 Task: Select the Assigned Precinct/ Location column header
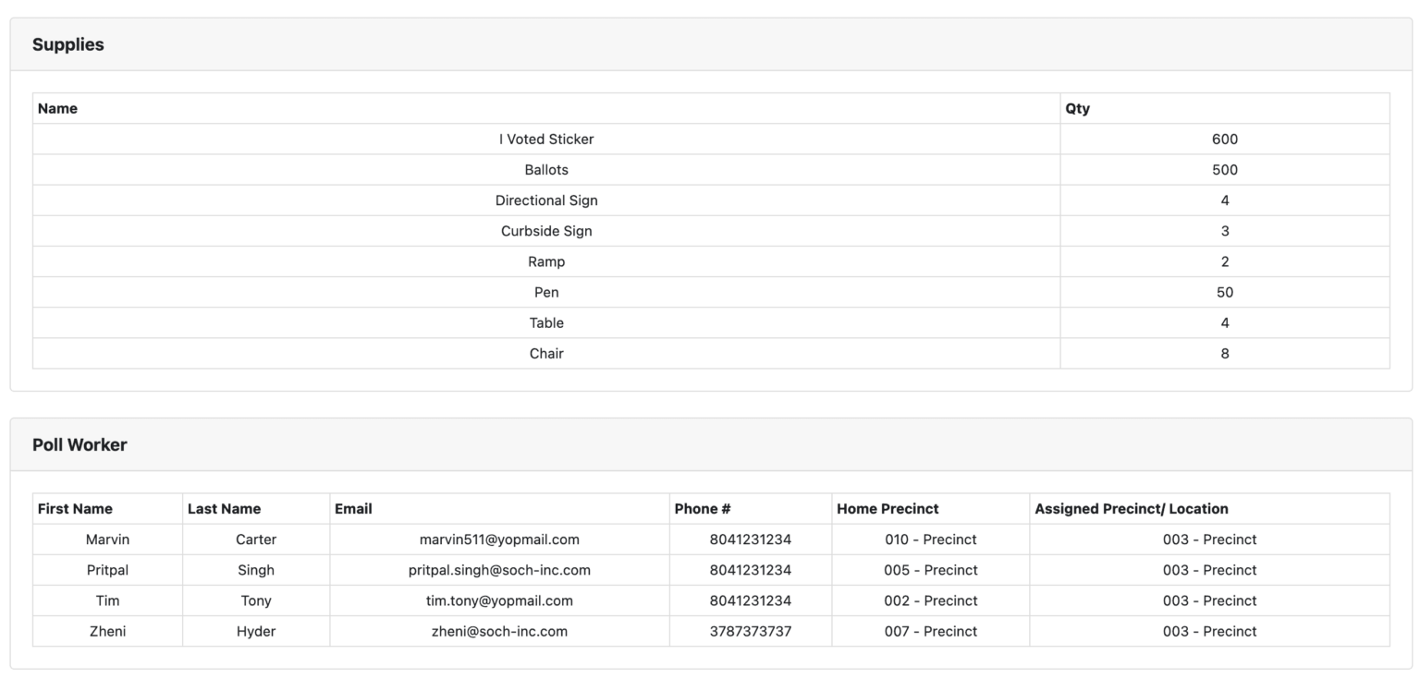coord(1131,509)
